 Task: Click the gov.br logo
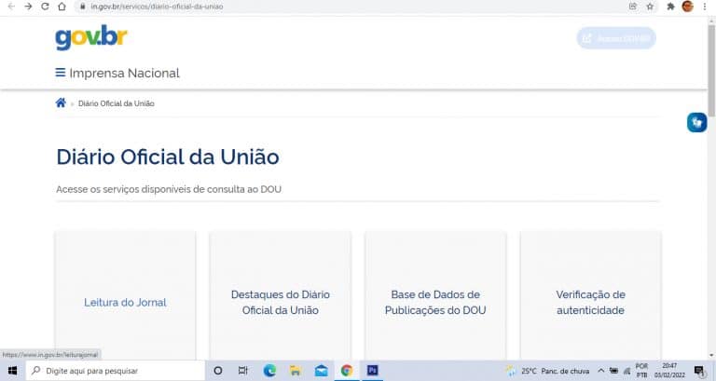91,37
